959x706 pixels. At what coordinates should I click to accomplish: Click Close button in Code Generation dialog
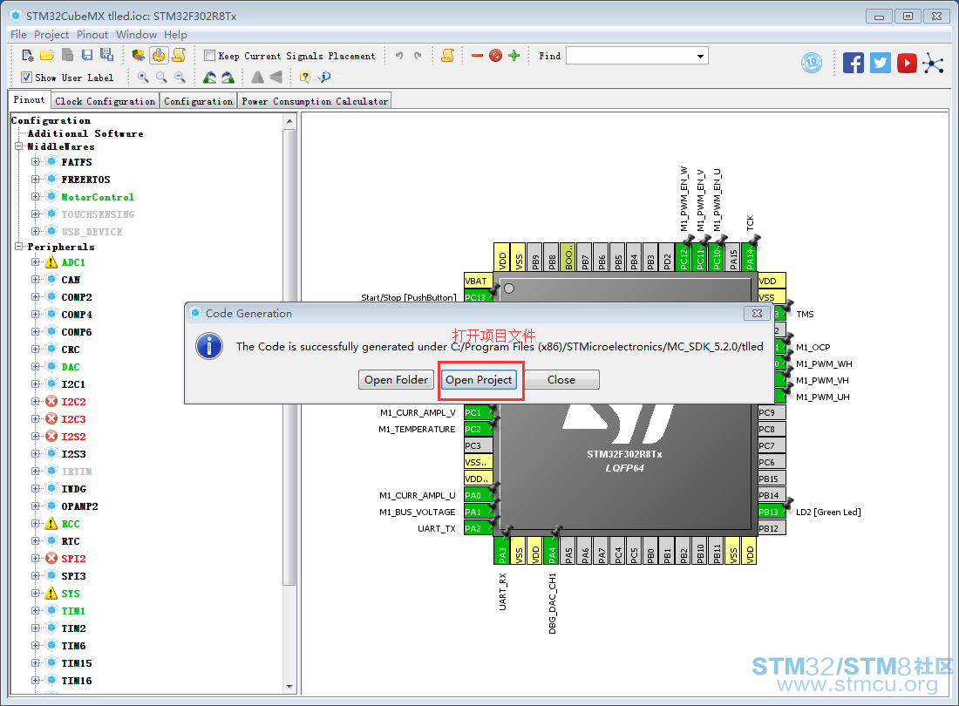point(561,380)
